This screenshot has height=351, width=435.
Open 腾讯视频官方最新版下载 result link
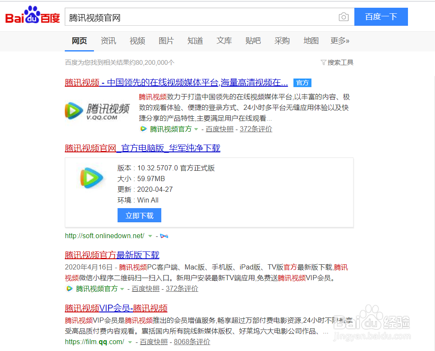(x=112, y=255)
